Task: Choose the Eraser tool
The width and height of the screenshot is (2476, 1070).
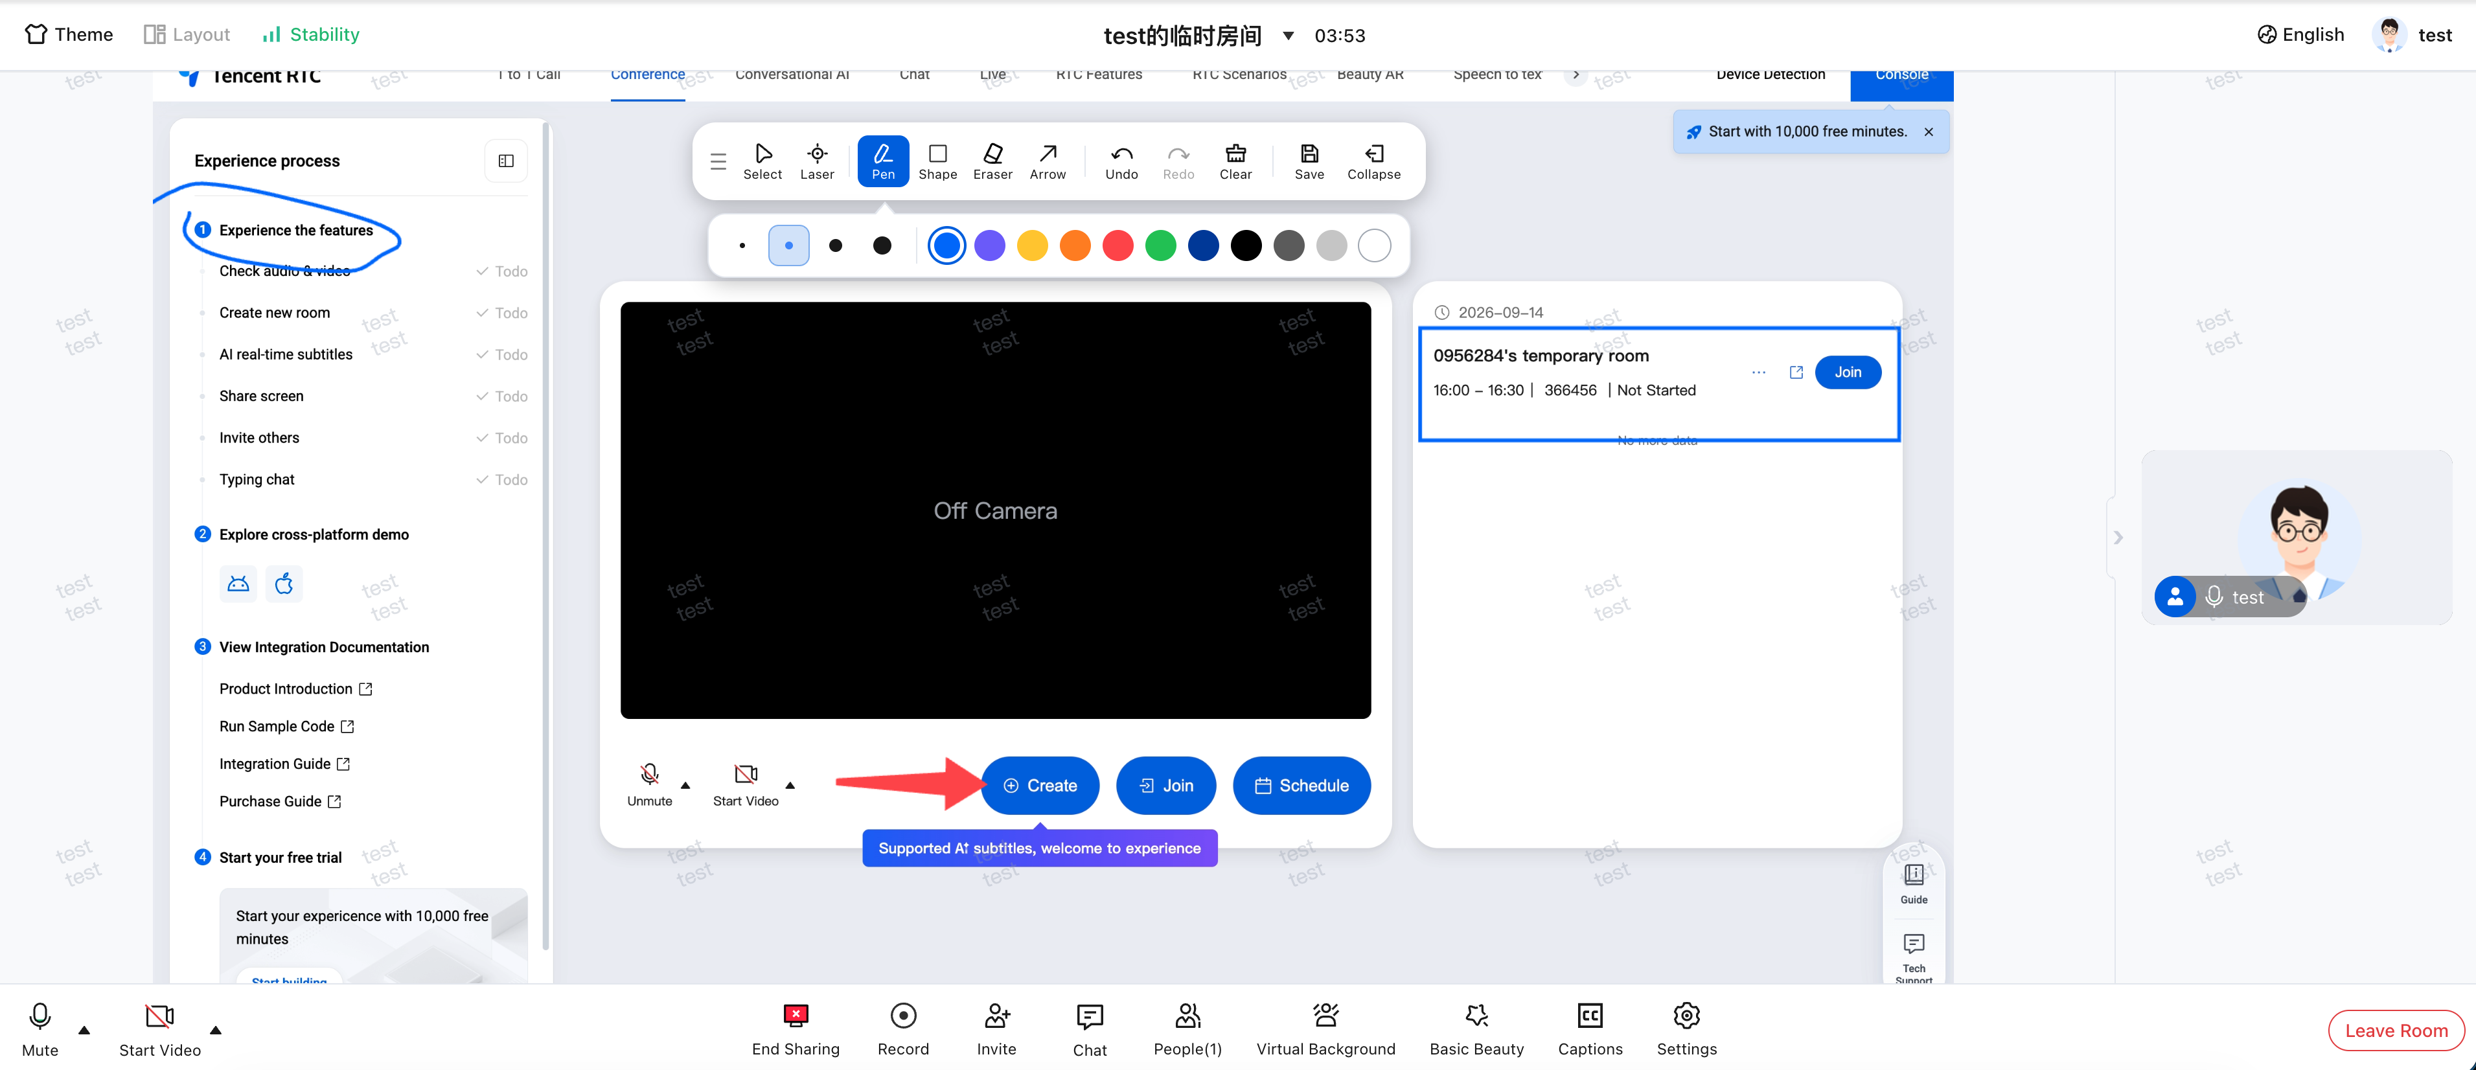Action: [x=992, y=161]
